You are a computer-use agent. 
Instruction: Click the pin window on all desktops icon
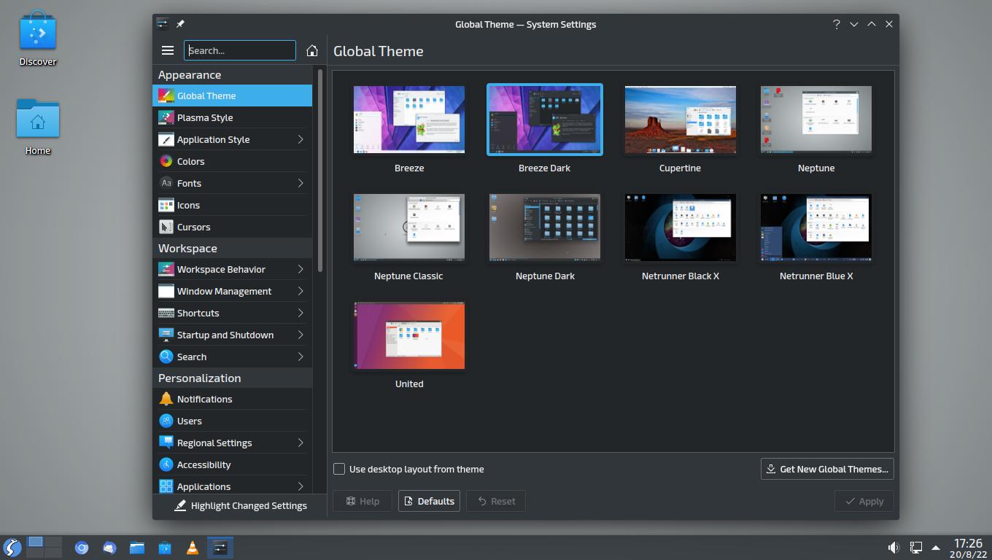click(x=180, y=24)
